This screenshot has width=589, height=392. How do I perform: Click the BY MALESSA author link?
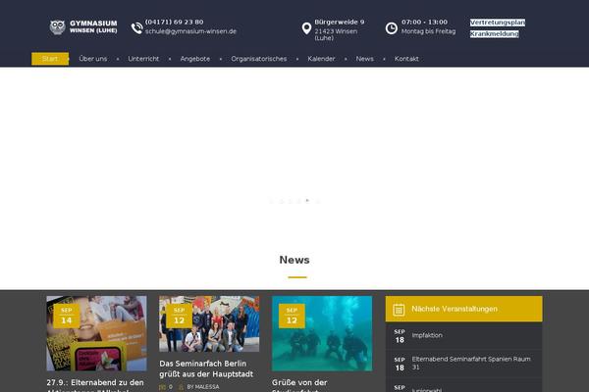click(203, 387)
